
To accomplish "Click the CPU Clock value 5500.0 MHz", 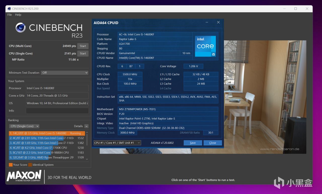I will point(130,74).
